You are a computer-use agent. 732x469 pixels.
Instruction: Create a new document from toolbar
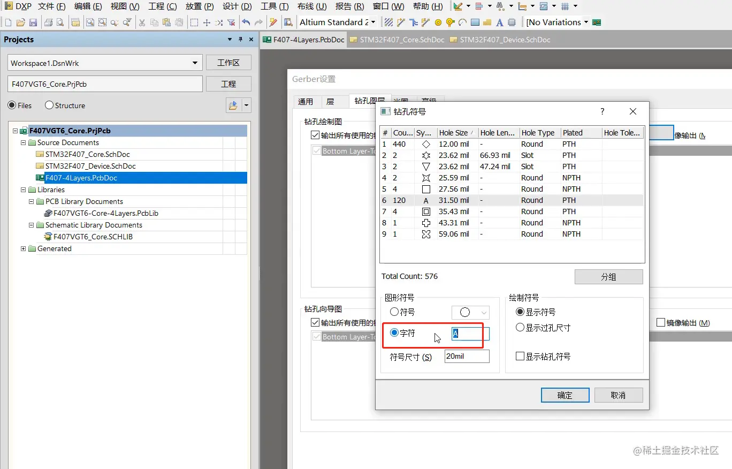[8, 22]
